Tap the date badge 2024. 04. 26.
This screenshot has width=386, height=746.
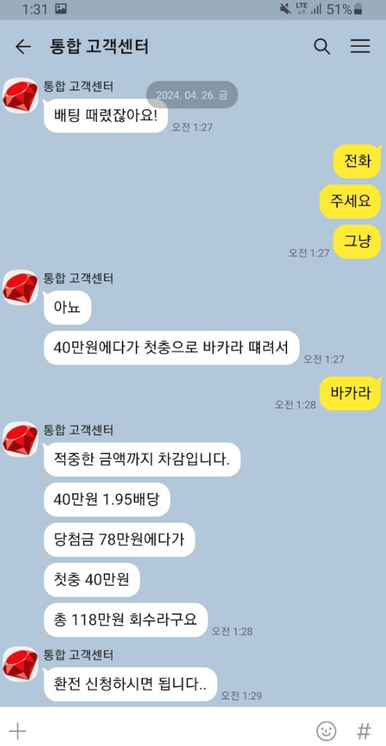[192, 95]
